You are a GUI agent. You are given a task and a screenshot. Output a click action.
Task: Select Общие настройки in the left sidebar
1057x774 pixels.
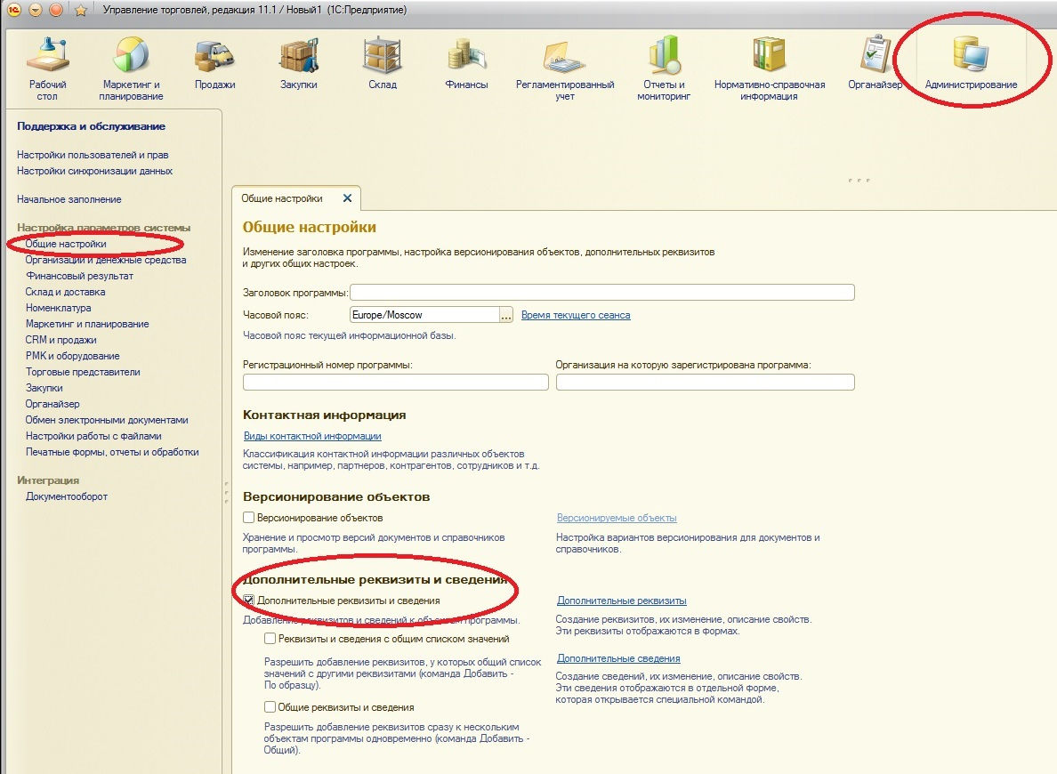point(65,244)
